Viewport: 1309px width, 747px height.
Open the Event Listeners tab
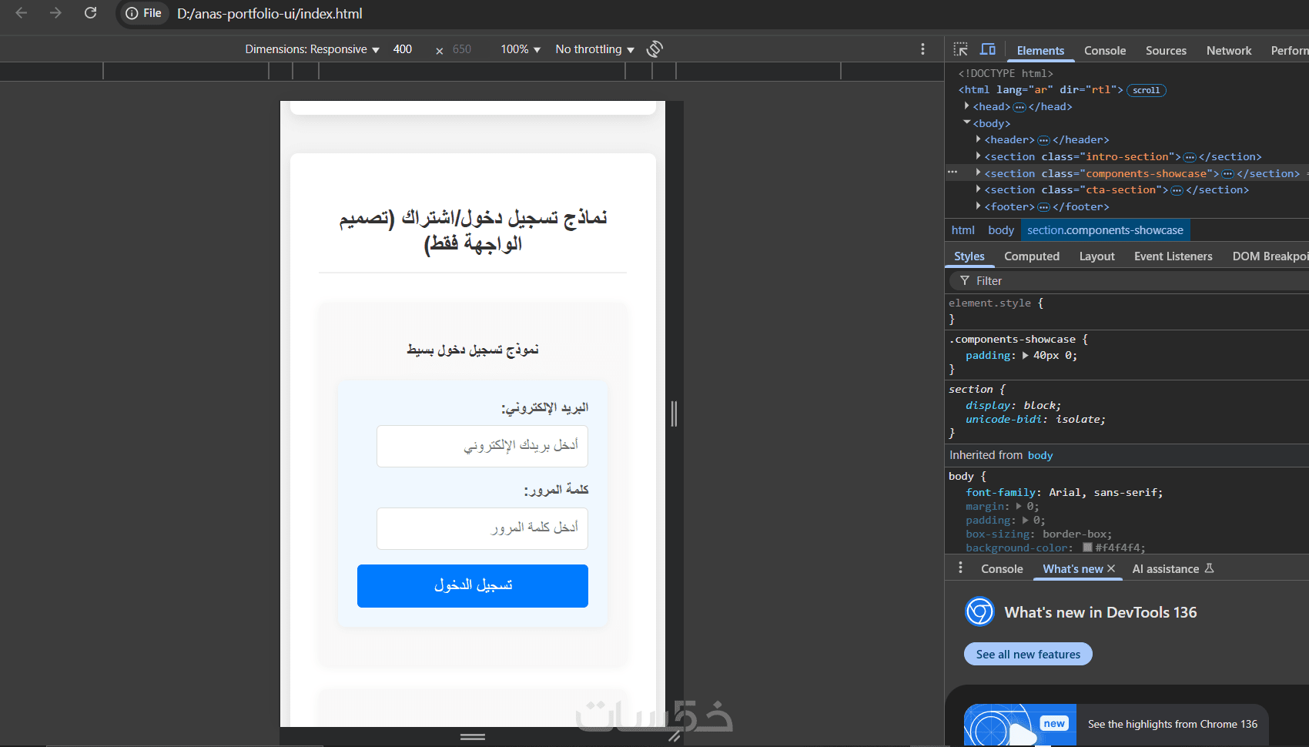(1173, 256)
